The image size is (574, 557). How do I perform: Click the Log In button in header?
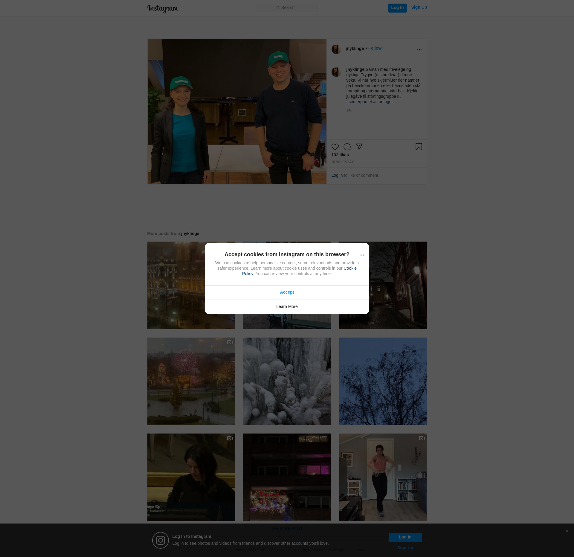(397, 8)
